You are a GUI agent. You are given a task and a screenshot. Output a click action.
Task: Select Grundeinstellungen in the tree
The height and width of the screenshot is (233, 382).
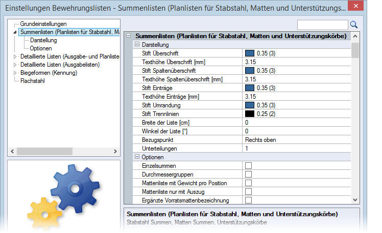[43, 24]
